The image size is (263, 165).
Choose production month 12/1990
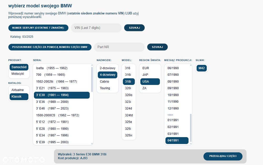(177, 108)
